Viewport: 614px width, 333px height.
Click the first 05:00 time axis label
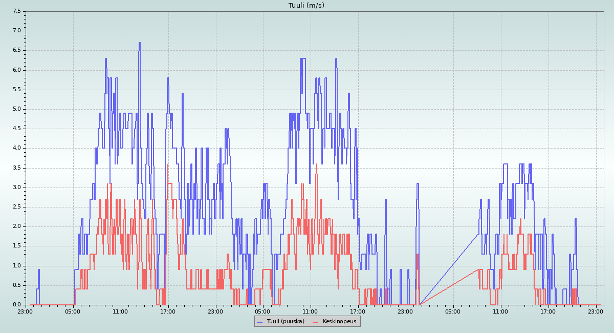click(73, 311)
